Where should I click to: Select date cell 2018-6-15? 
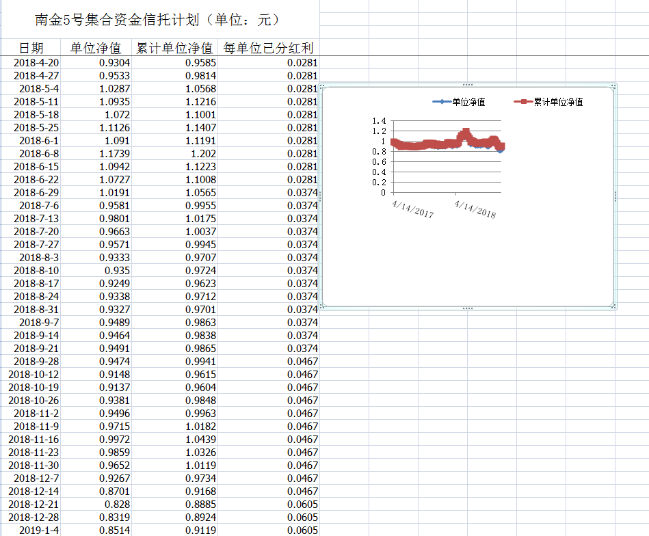tap(31, 166)
